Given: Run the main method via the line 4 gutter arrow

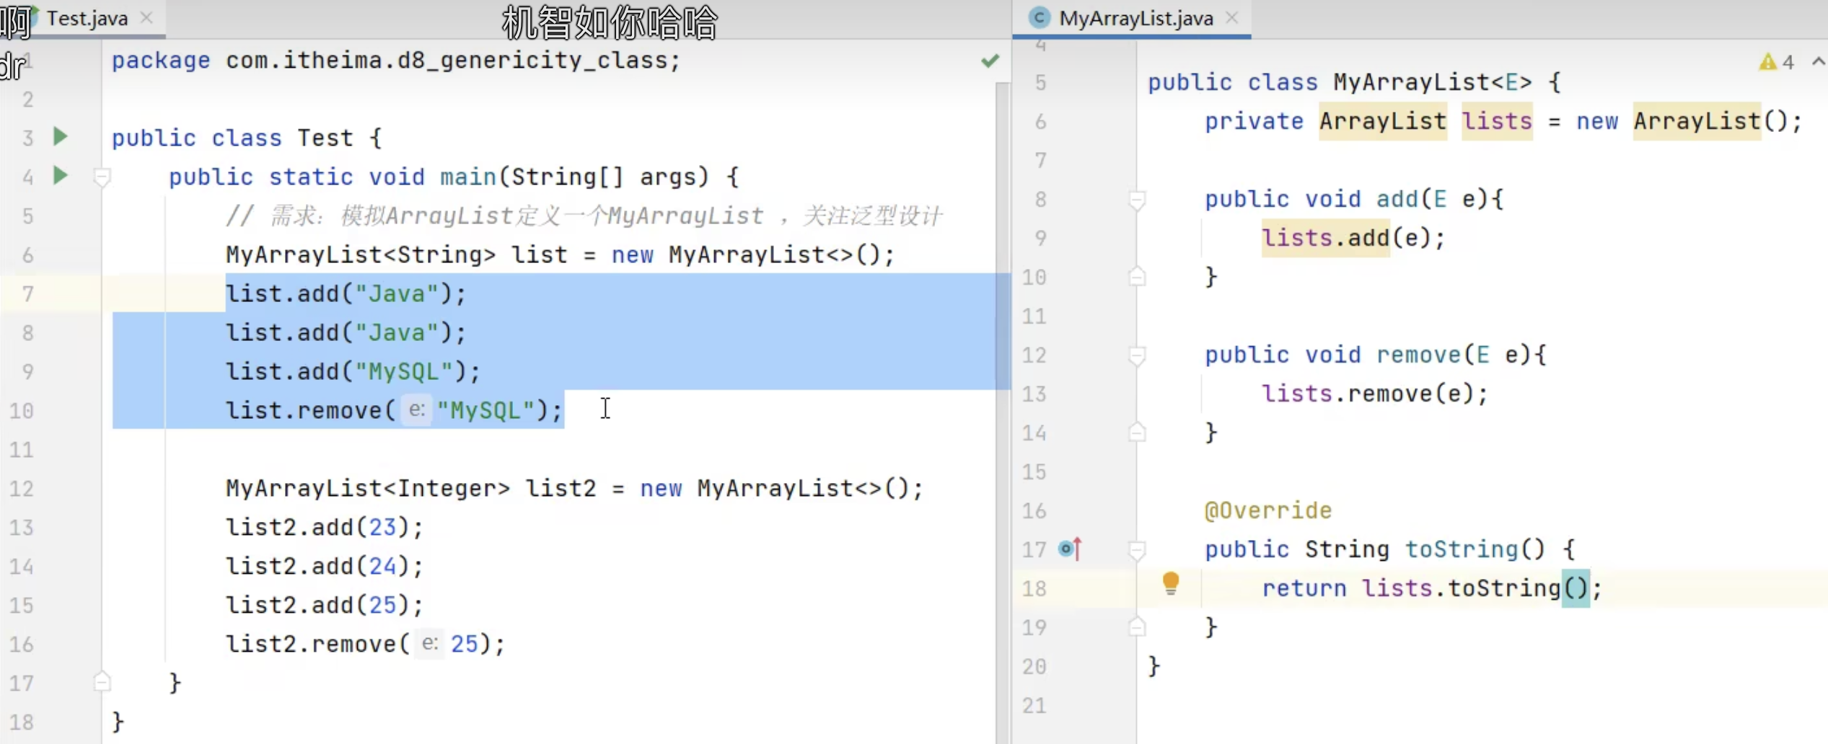Looking at the screenshot, I should (61, 175).
